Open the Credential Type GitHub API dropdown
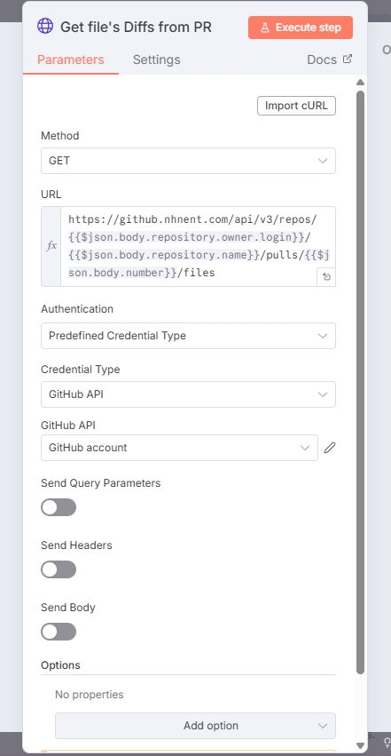The height and width of the screenshot is (756, 391). (188, 394)
